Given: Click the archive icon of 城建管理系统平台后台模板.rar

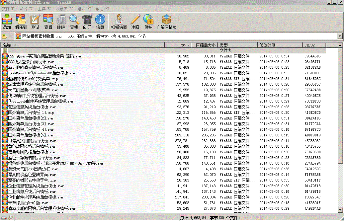Looking at the screenshot, I should click(x=5, y=84).
